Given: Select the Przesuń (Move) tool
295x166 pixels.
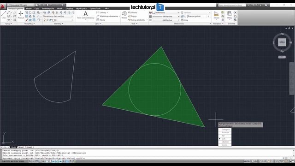Looking at the screenshot, I should pos(21,15).
